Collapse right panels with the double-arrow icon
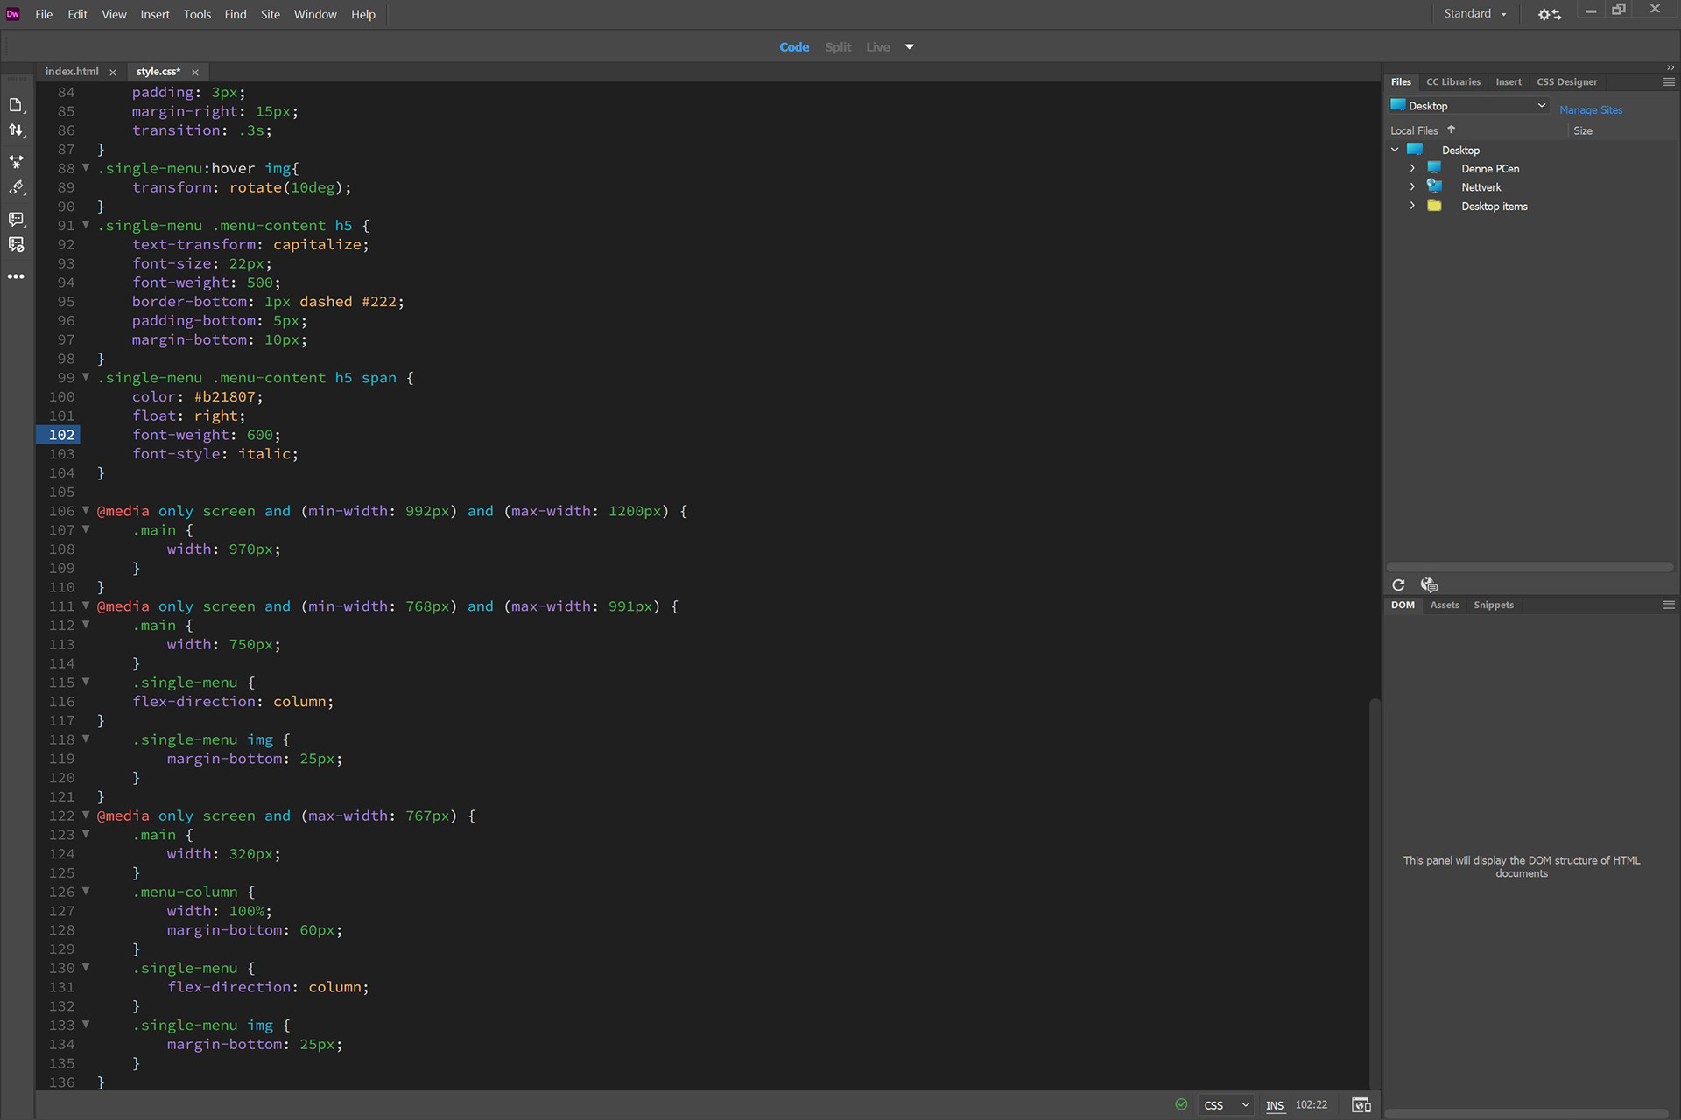The width and height of the screenshot is (1681, 1120). coord(1670,67)
